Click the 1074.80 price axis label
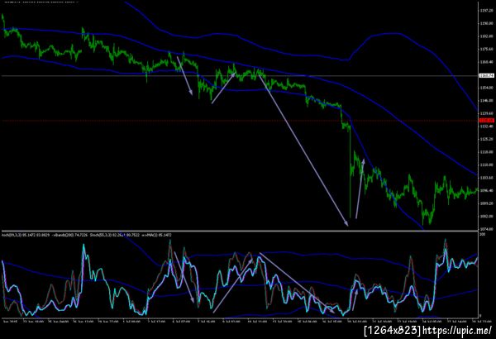The image size is (496, 339). tap(487, 229)
